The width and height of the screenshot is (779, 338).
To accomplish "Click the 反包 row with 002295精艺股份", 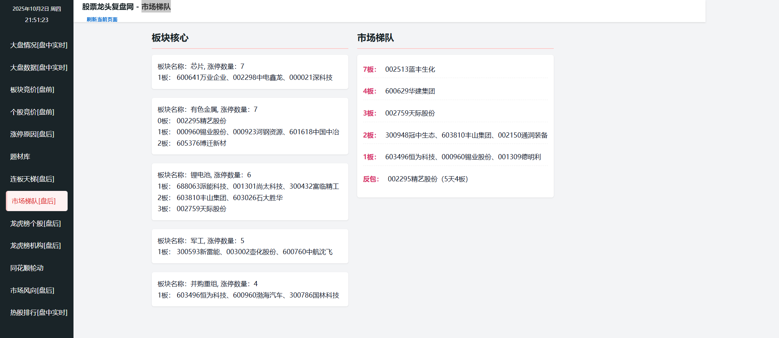I will pos(428,179).
